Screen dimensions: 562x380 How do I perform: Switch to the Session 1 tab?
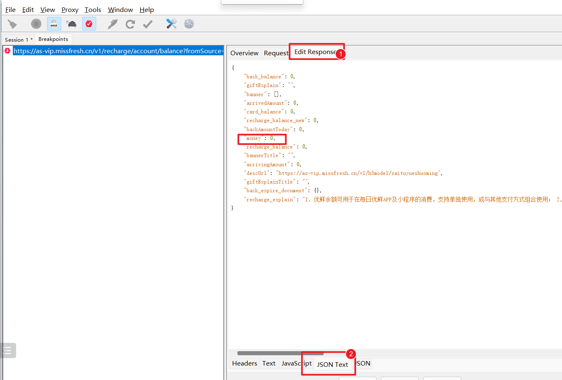[x=19, y=40]
